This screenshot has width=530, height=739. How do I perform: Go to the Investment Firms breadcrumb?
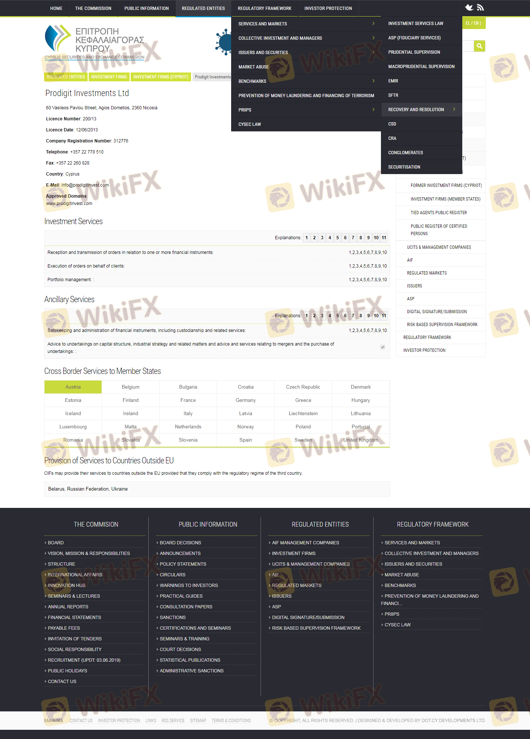(109, 77)
